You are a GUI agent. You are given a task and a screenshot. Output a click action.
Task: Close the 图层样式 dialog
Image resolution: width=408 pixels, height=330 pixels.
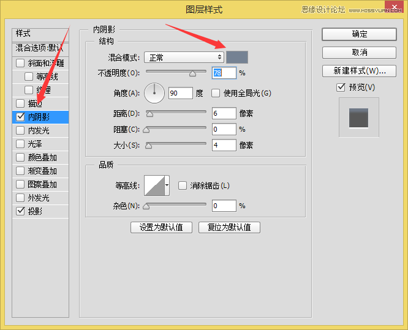(x=394, y=7)
